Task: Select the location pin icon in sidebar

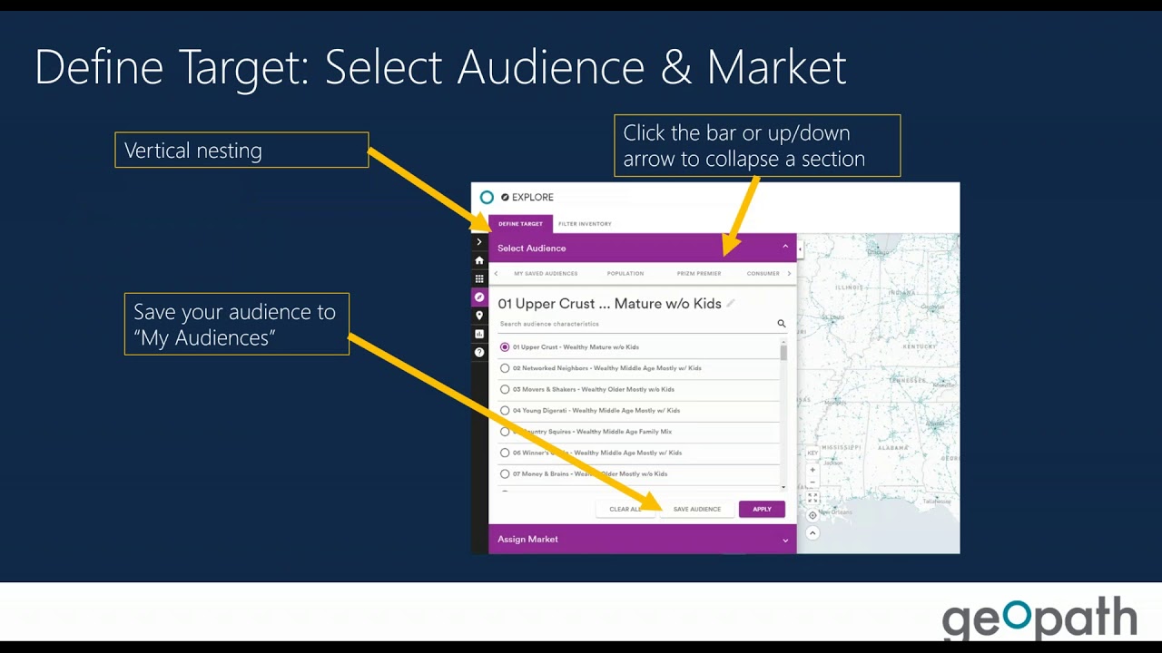Action: (479, 315)
